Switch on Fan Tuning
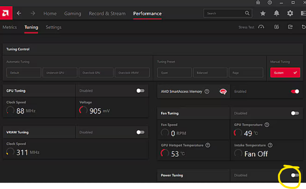Image resolution: width=306 pixels, height=189 pixels. coord(295,113)
